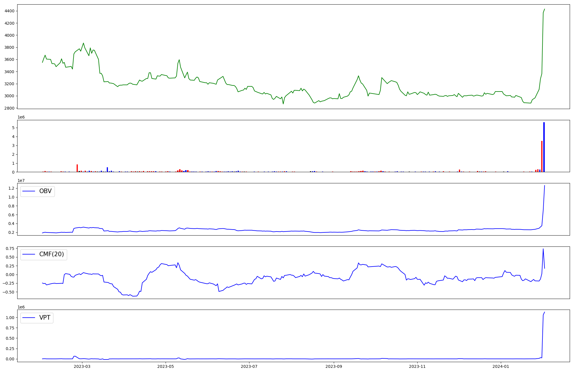Click the 1.2 tick on the OBV axis
The width and height of the screenshot is (574, 373).
(11, 188)
